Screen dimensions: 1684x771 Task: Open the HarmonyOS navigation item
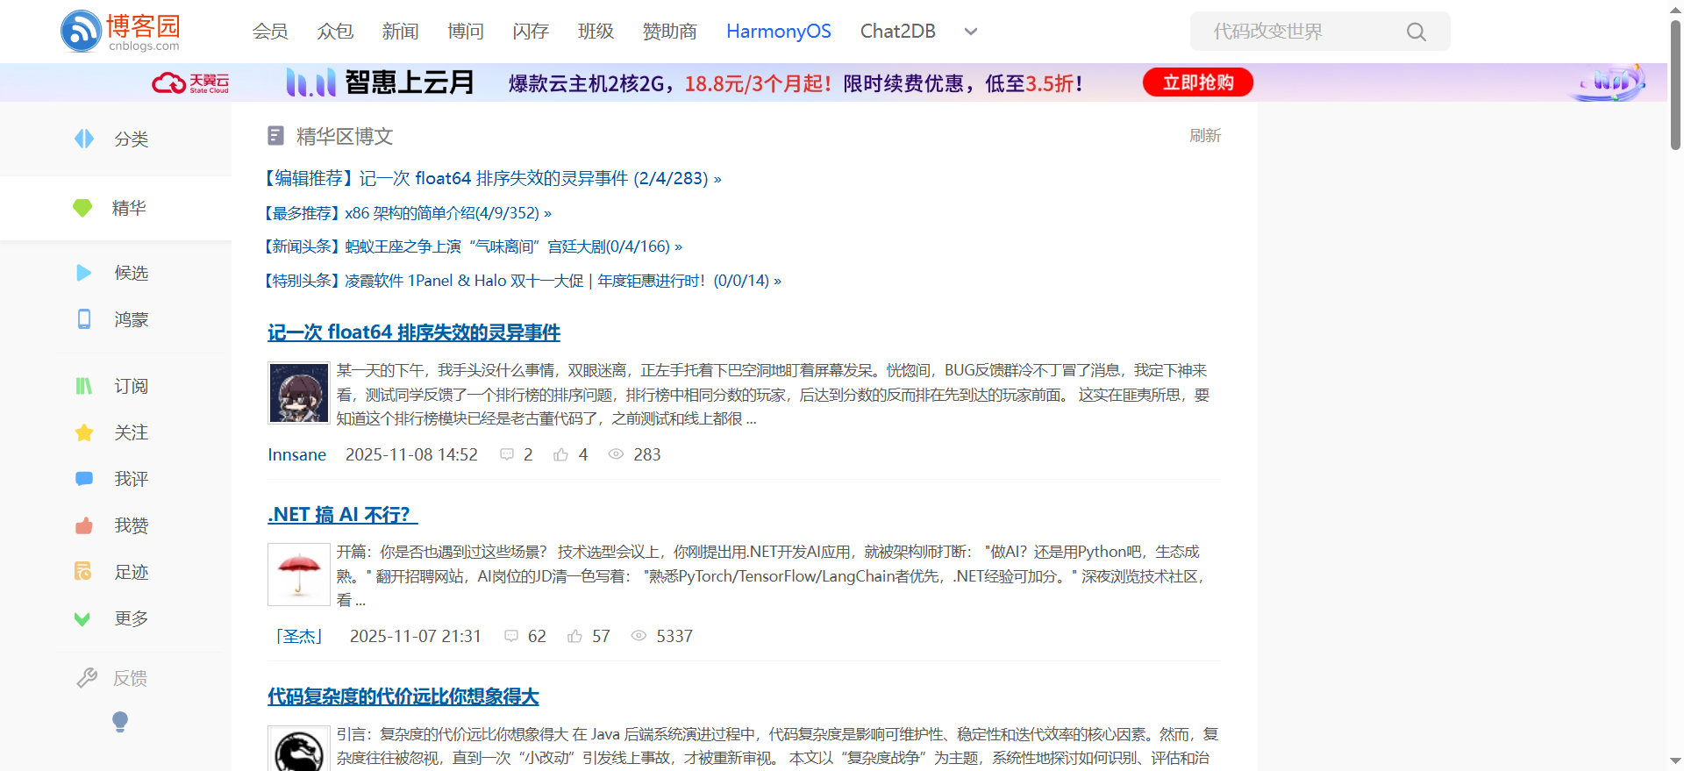tap(778, 32)
